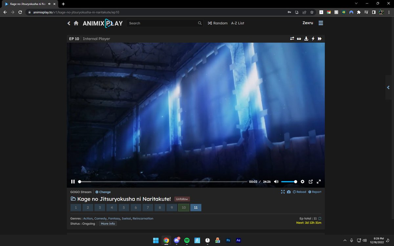This screenshot has width=394, height=246.
Task: Open Spotify from the taskbar
Action: pyautogui.click(x=187, y=240)
